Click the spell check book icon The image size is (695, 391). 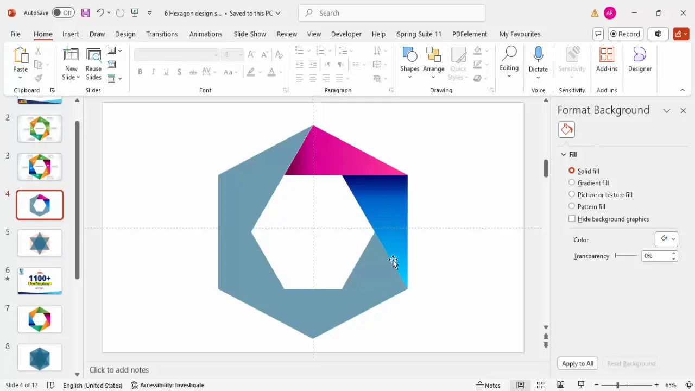51,385
